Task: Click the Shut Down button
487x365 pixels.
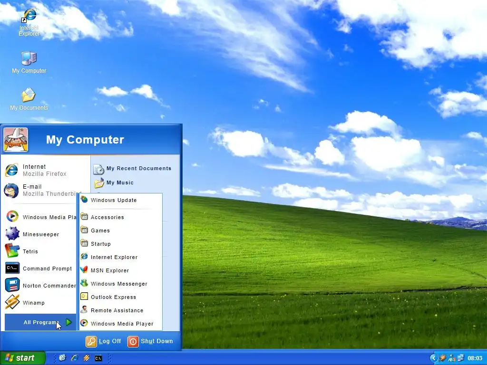Action: (150, 341)
